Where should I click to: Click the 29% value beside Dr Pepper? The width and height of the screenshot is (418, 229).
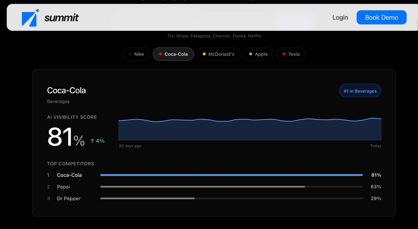(376, 198)
